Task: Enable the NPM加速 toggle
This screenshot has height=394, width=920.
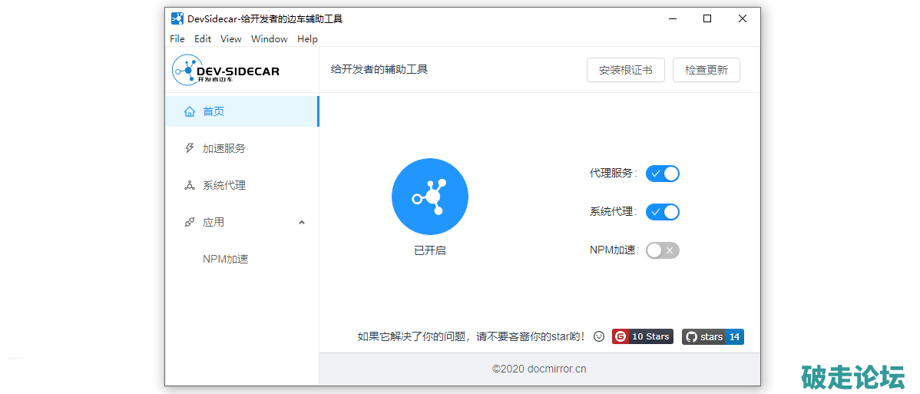Action: [x=662, y=250]
